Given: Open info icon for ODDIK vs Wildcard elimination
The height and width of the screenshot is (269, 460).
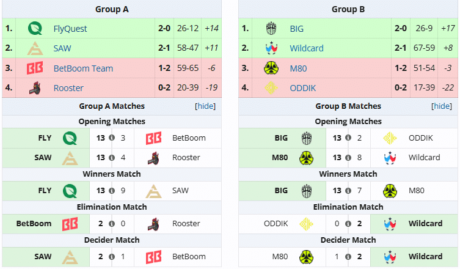Looking at the screenshot, I should 348,224.
